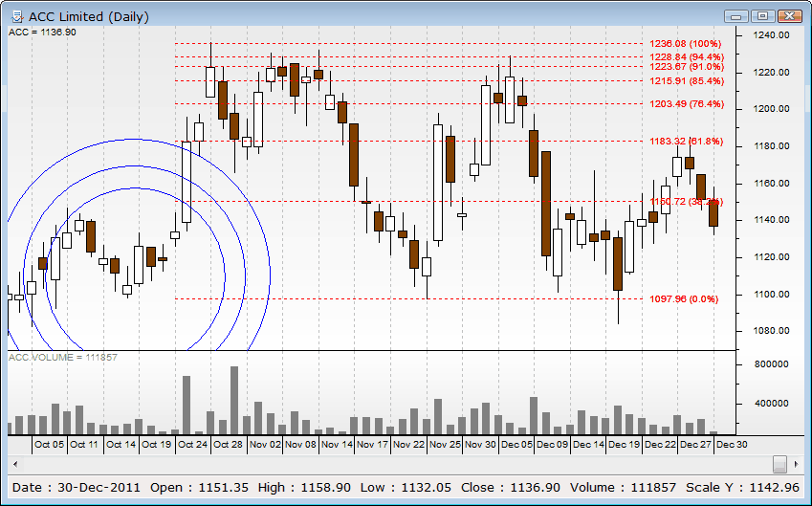Click the 1200.00 price axis label
This screenshot has height=506, width=812.
point(771,109)
